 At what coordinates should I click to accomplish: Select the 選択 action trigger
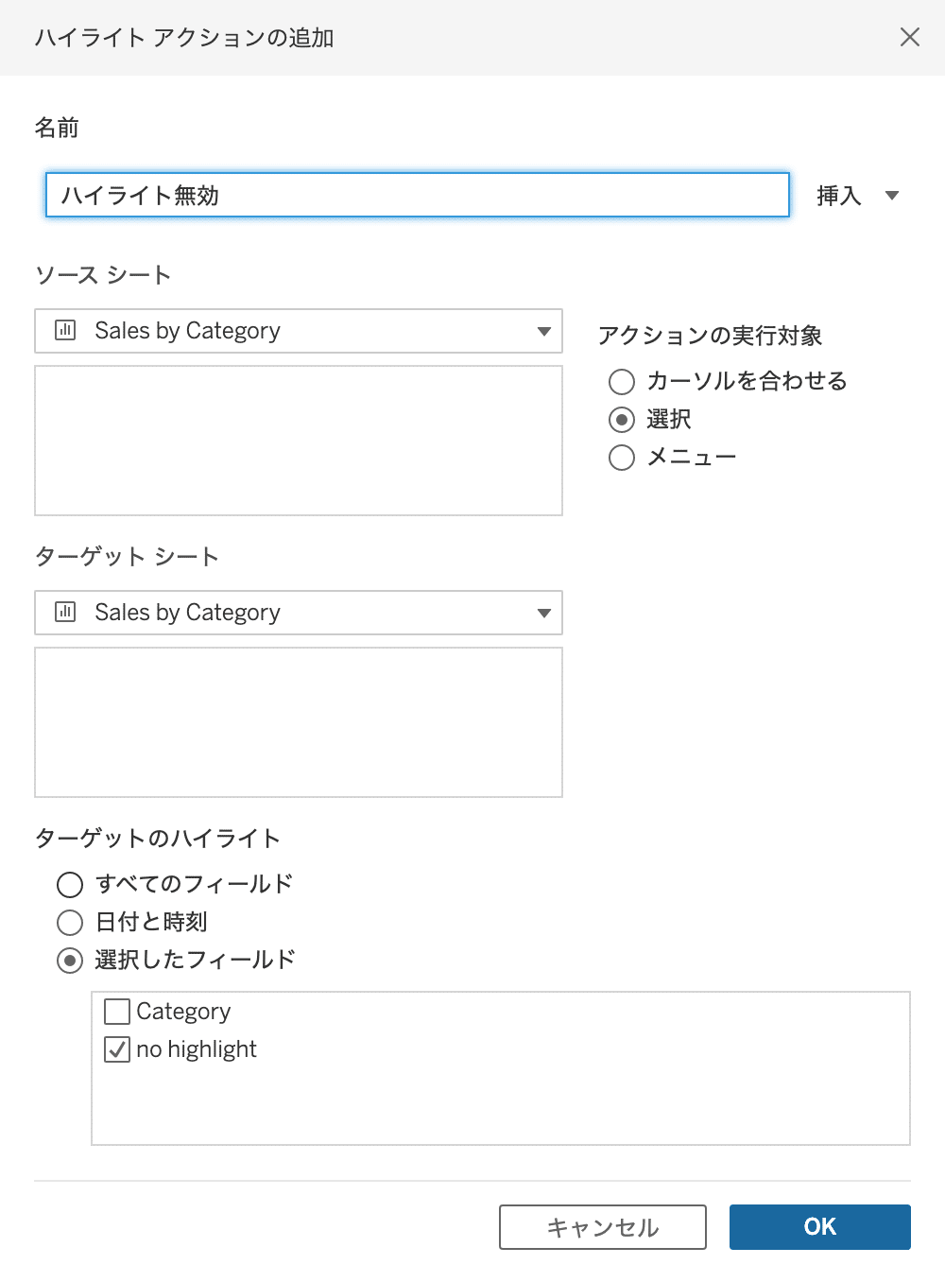click(x=621, y=420)
